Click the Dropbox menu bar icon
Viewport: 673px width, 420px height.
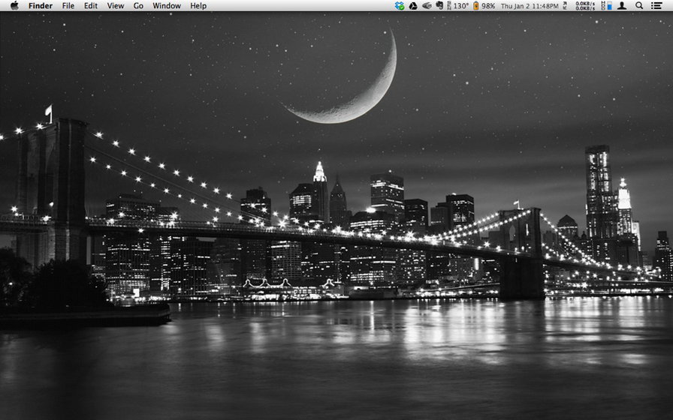click(400, 5)
